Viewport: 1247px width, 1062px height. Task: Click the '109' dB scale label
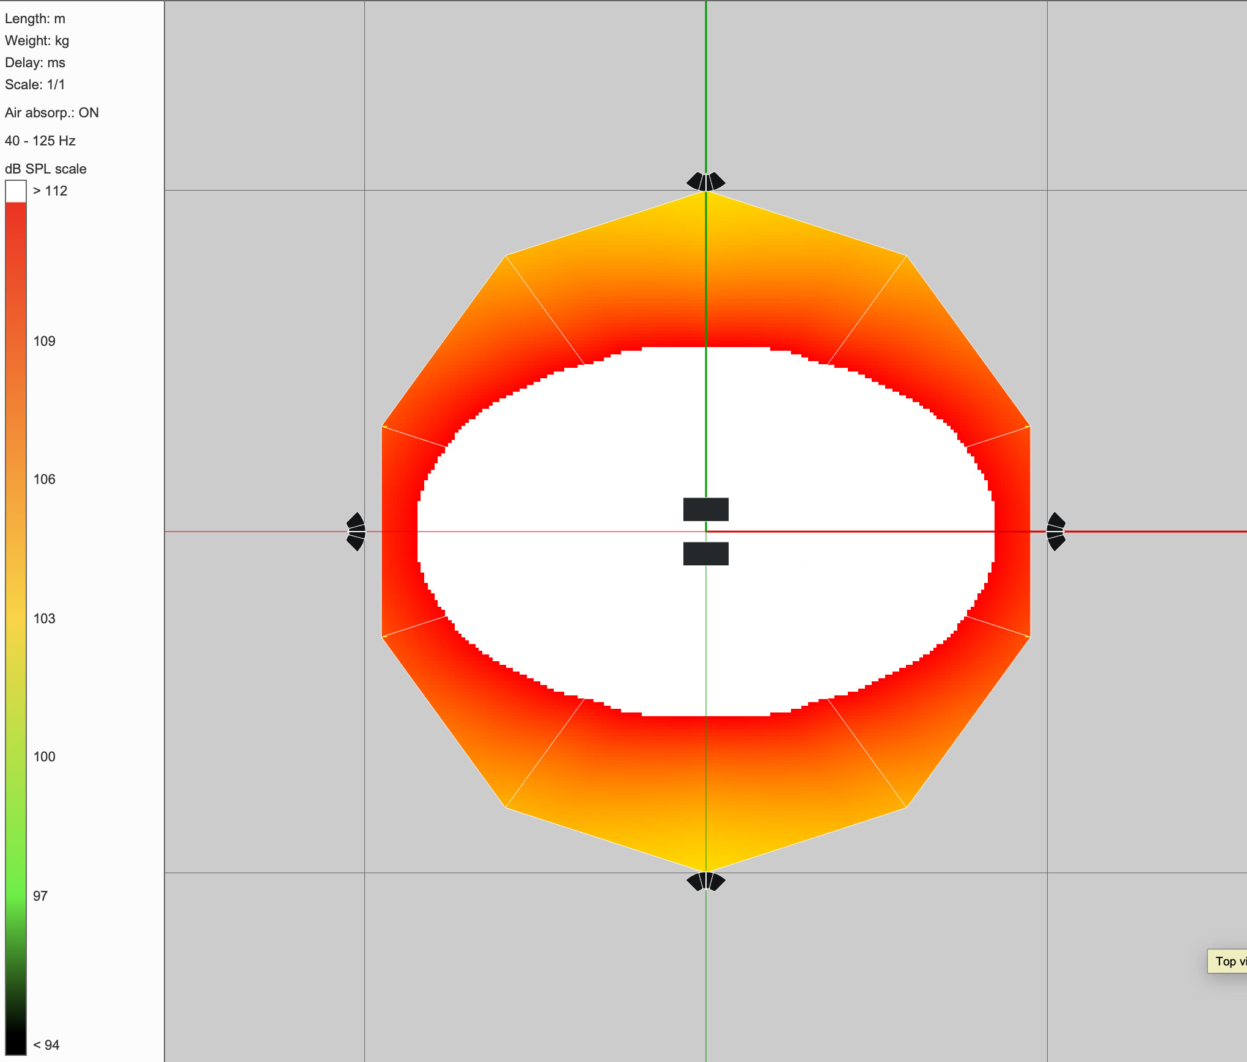44,341
